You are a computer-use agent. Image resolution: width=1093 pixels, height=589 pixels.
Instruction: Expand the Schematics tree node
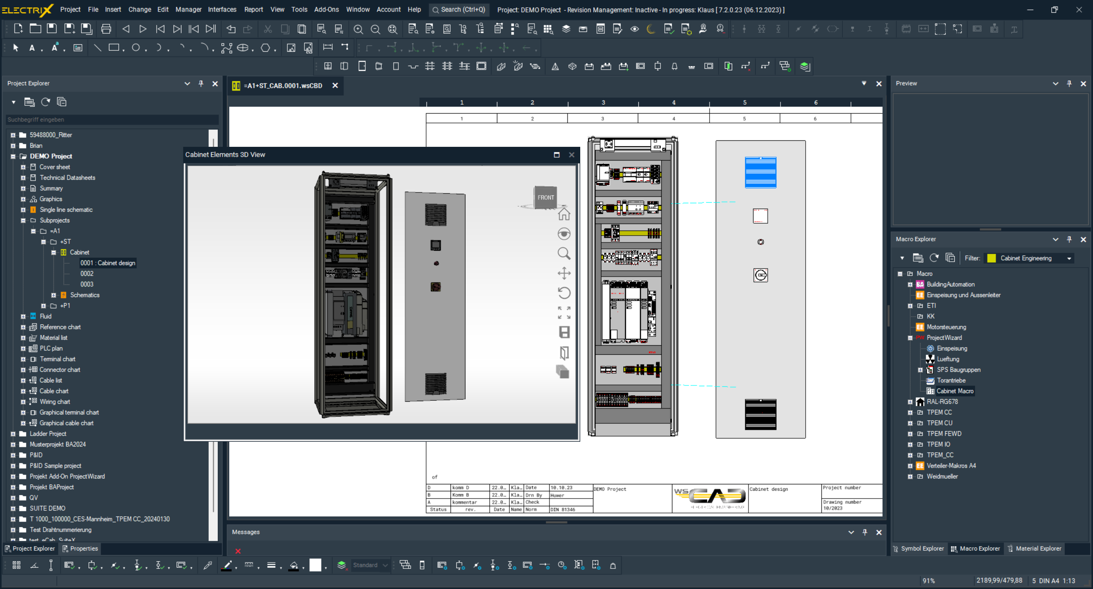(x=54, y=295)
